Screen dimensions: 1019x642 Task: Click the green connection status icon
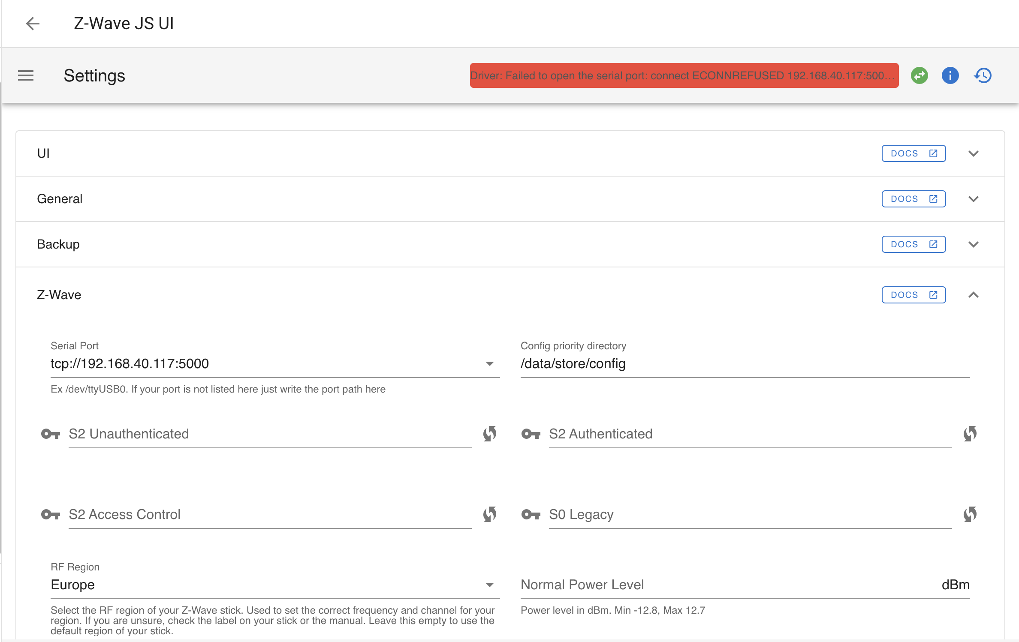click(920, 76)
